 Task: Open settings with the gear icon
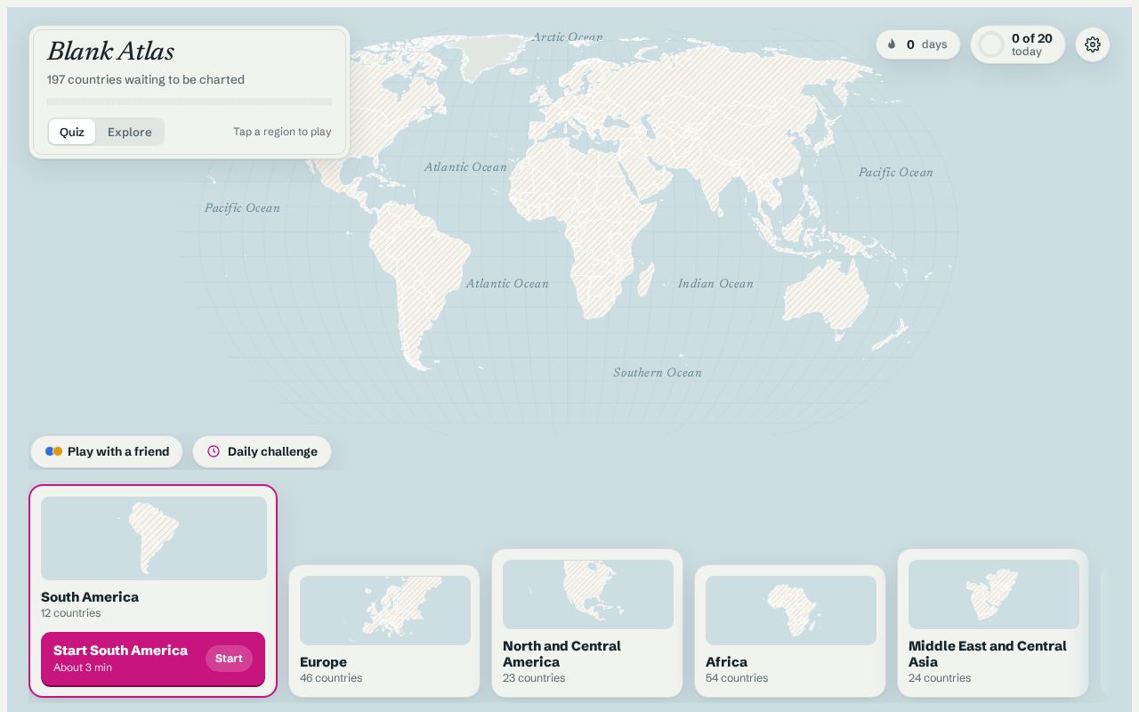pyautogui.click(x=1093, y=44)
